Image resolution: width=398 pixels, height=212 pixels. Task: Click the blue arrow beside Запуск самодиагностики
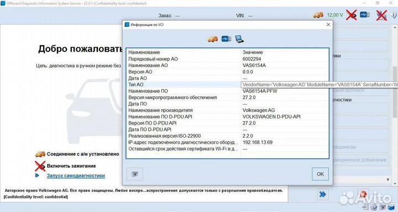point(38,175)
